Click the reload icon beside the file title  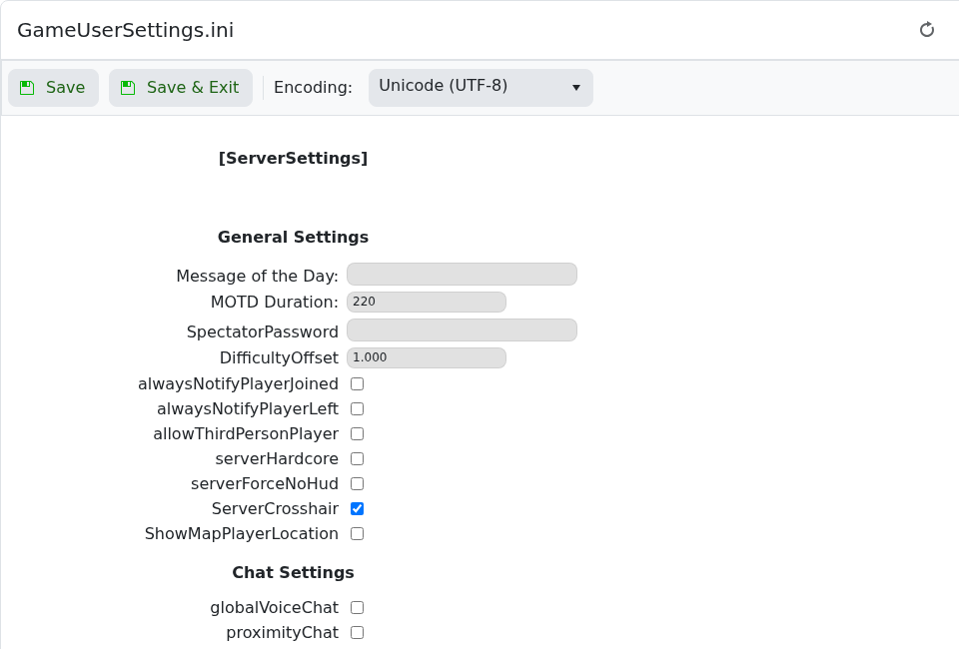click(927, 29)
